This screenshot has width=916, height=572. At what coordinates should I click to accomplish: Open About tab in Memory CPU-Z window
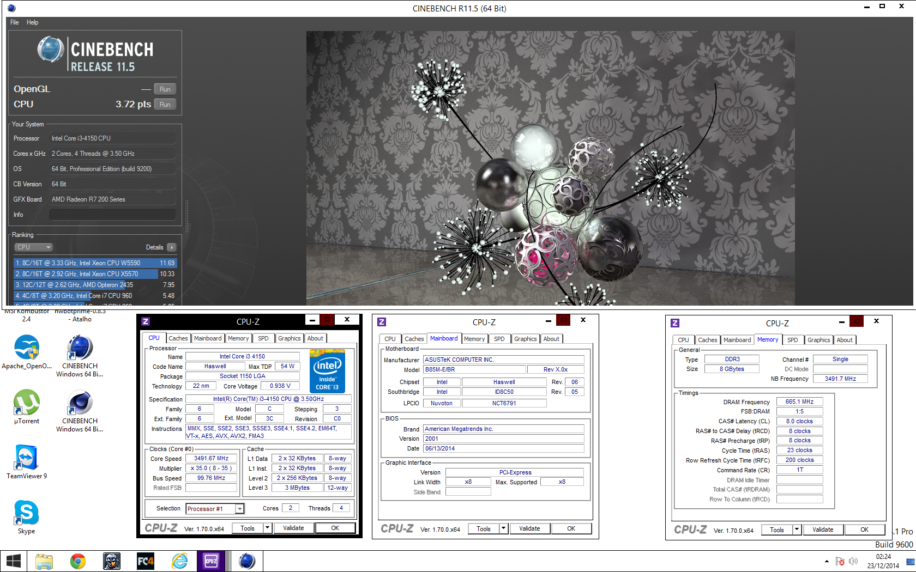click(x=845, y=340)
